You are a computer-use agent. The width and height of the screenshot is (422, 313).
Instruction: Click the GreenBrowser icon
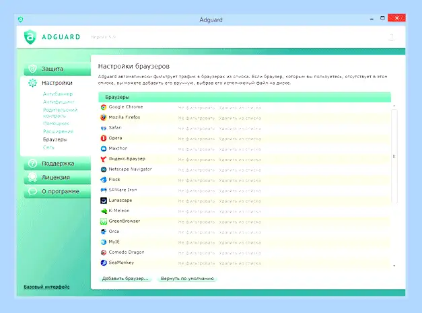(104, 221)
